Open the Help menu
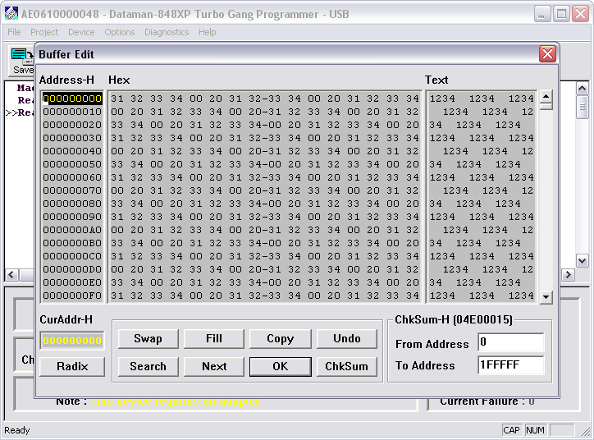The image size is (594, 440). [x=208, y=32]
